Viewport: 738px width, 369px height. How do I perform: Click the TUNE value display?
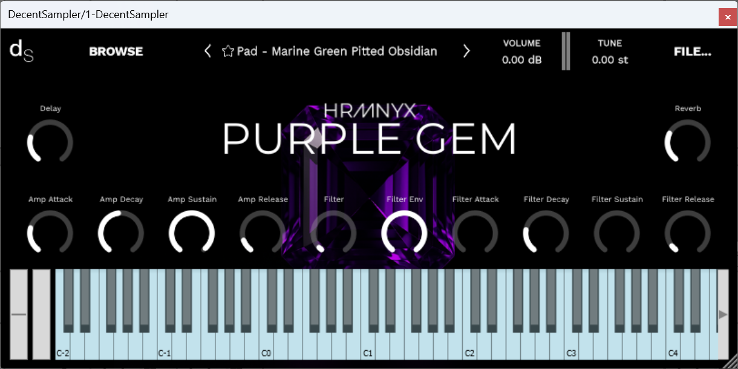(x=610, y=59)
